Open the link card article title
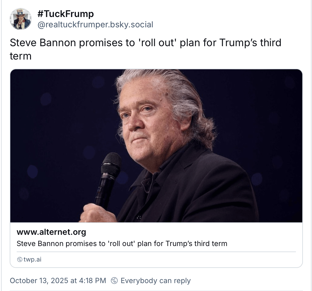Viewport: 312px width, 291px height. coord(122,243)
